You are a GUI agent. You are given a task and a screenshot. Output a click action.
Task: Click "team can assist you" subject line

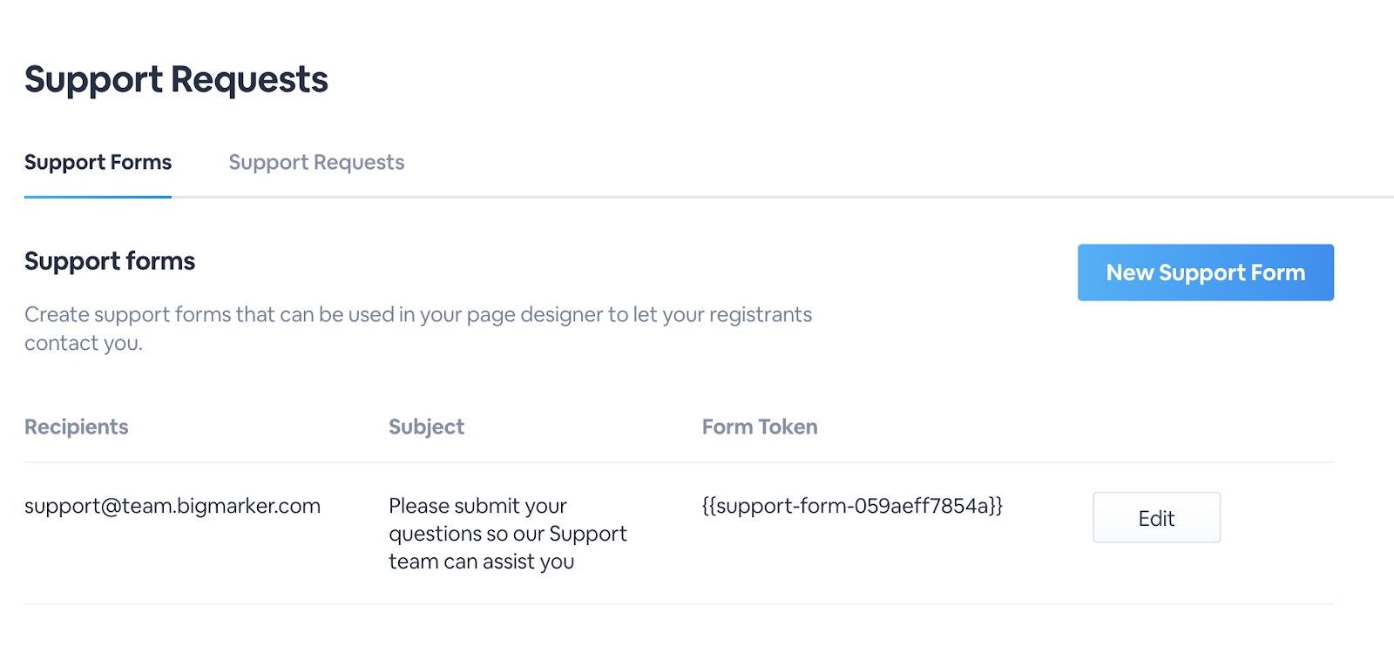(481, 562)
